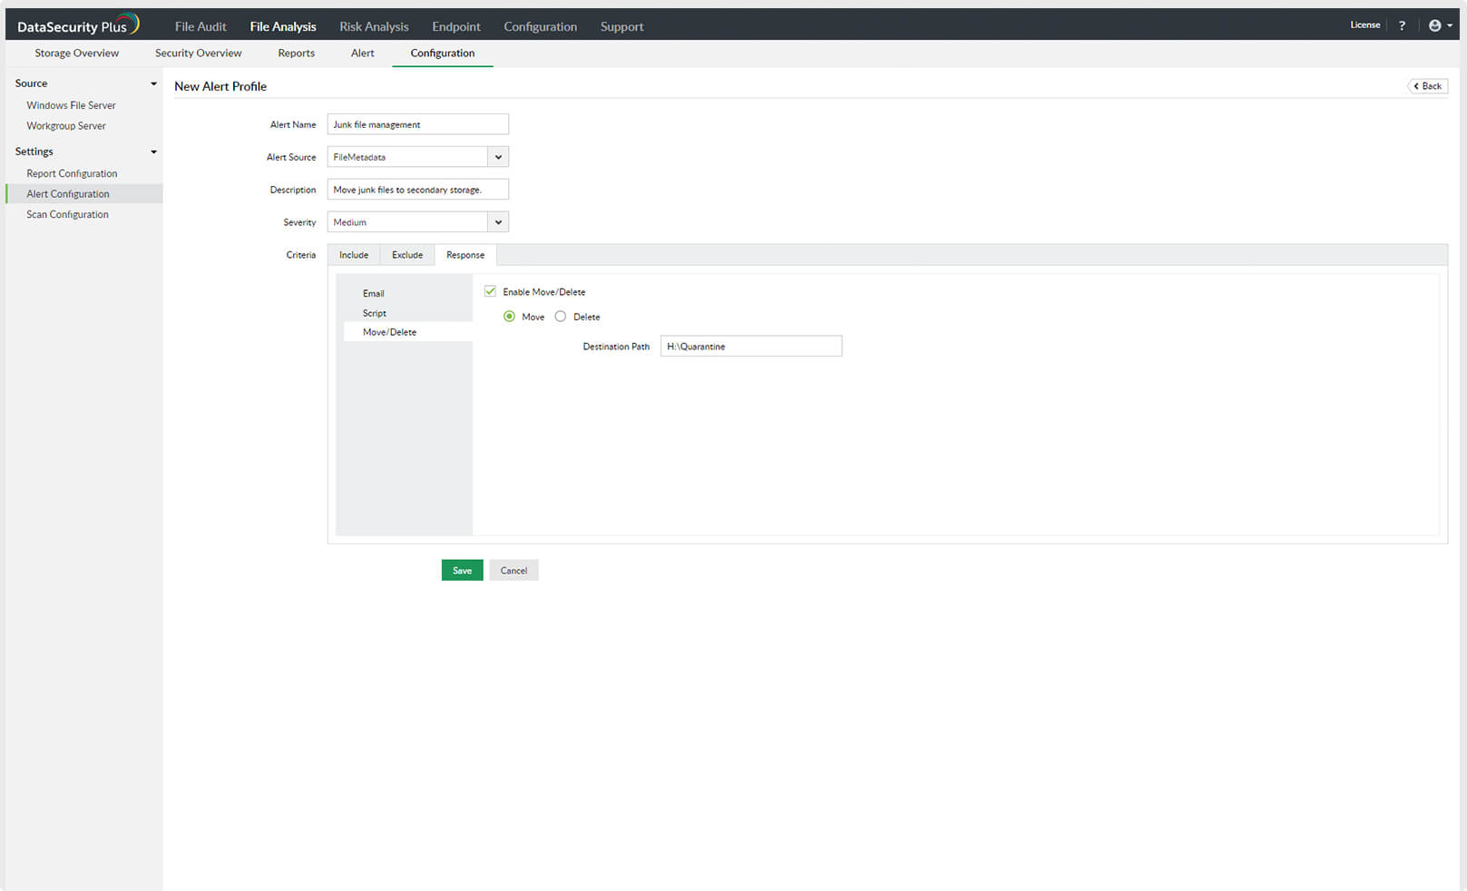
Task: Collapse the Settings sidebar section
Action: tap(153, 152)
